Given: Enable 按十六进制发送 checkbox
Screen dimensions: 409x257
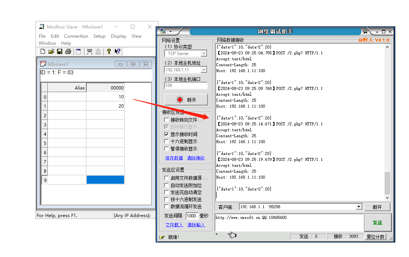Looking at the screenshot, I should pos(166,199).
